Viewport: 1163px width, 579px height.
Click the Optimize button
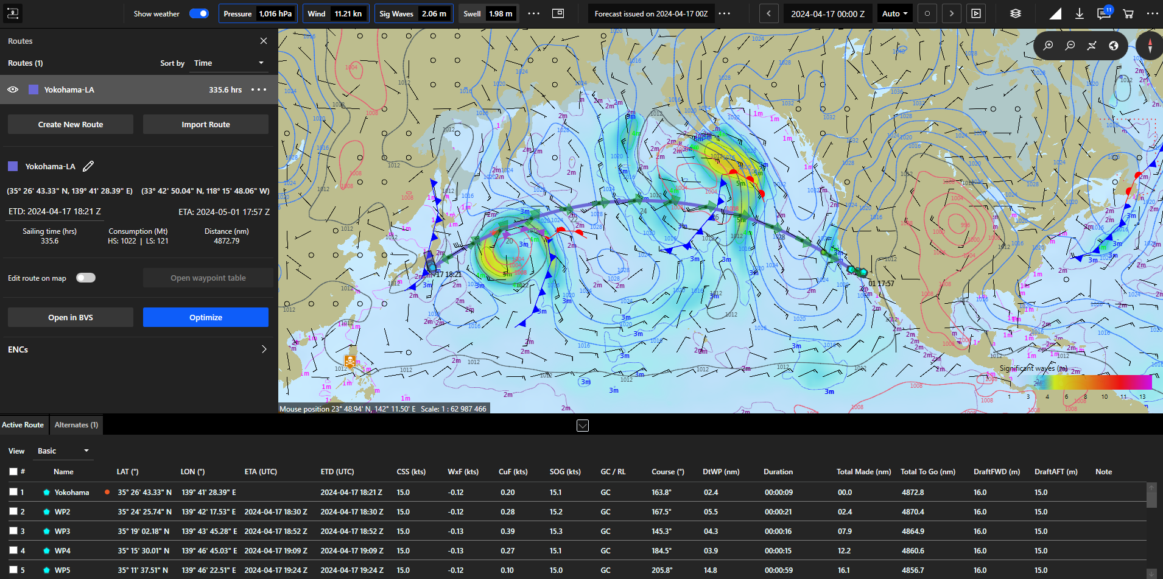[205, 317]
